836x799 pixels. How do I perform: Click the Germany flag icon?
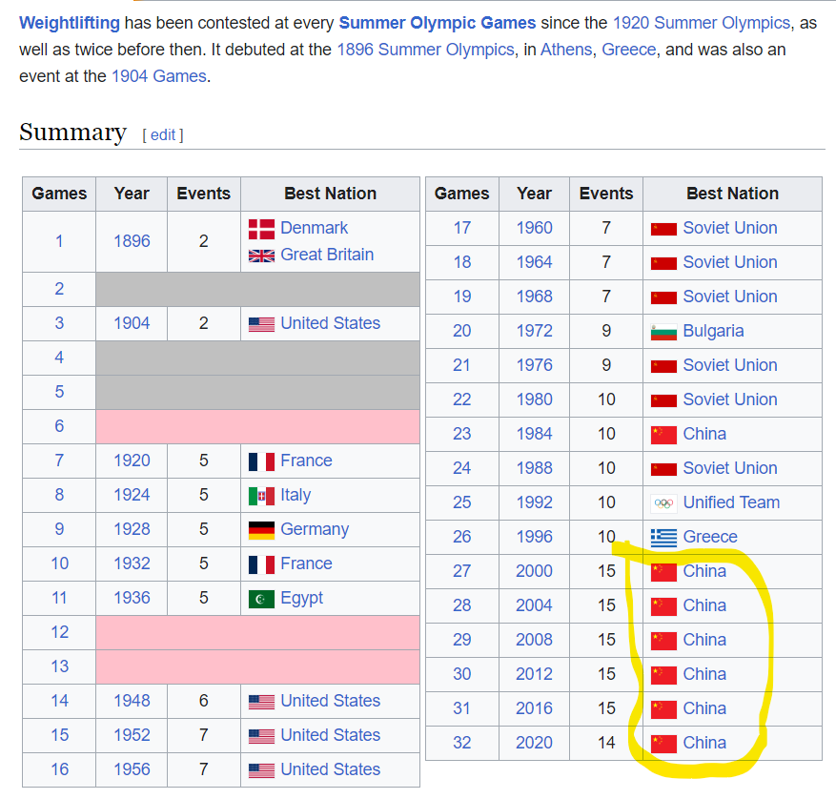(262, 530)
